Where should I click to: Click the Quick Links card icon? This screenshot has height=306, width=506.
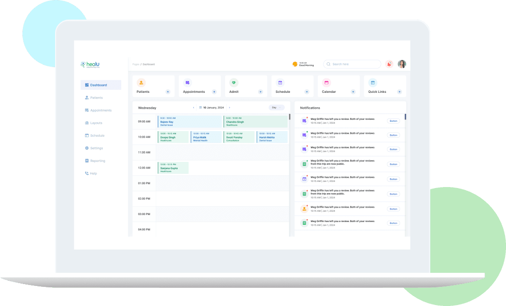pyautogui.click(x=372, y=83)
